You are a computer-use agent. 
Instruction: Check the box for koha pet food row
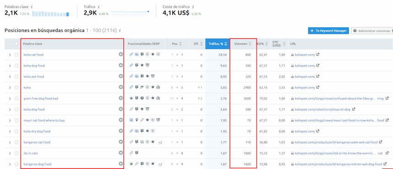click(x=16, y=77)
